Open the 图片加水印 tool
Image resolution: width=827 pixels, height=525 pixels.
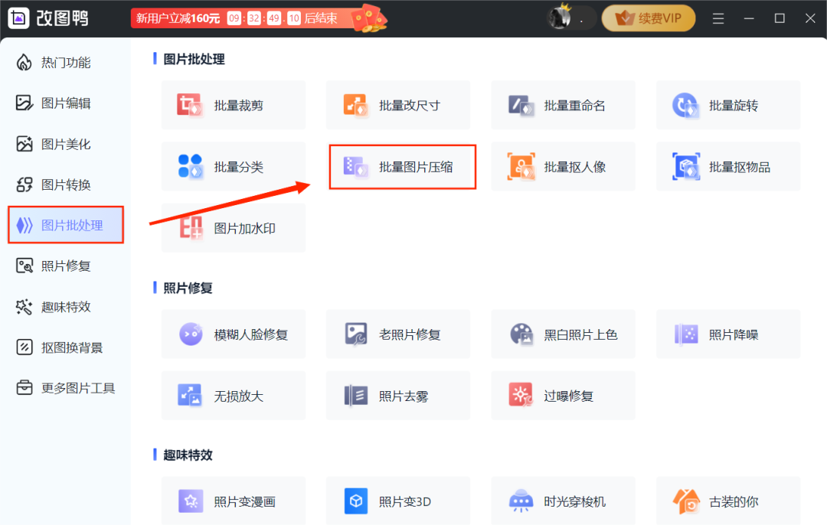click(x=233, y=227)
